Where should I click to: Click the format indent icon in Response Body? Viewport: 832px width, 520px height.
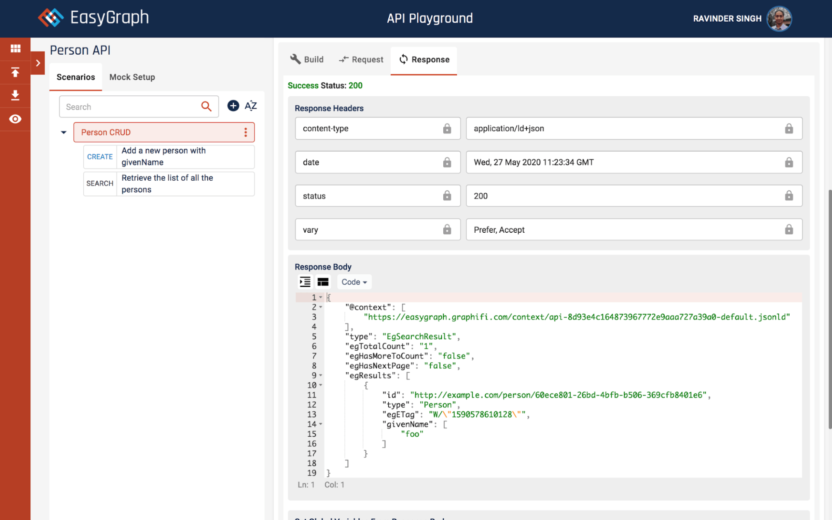click(305, 282)
